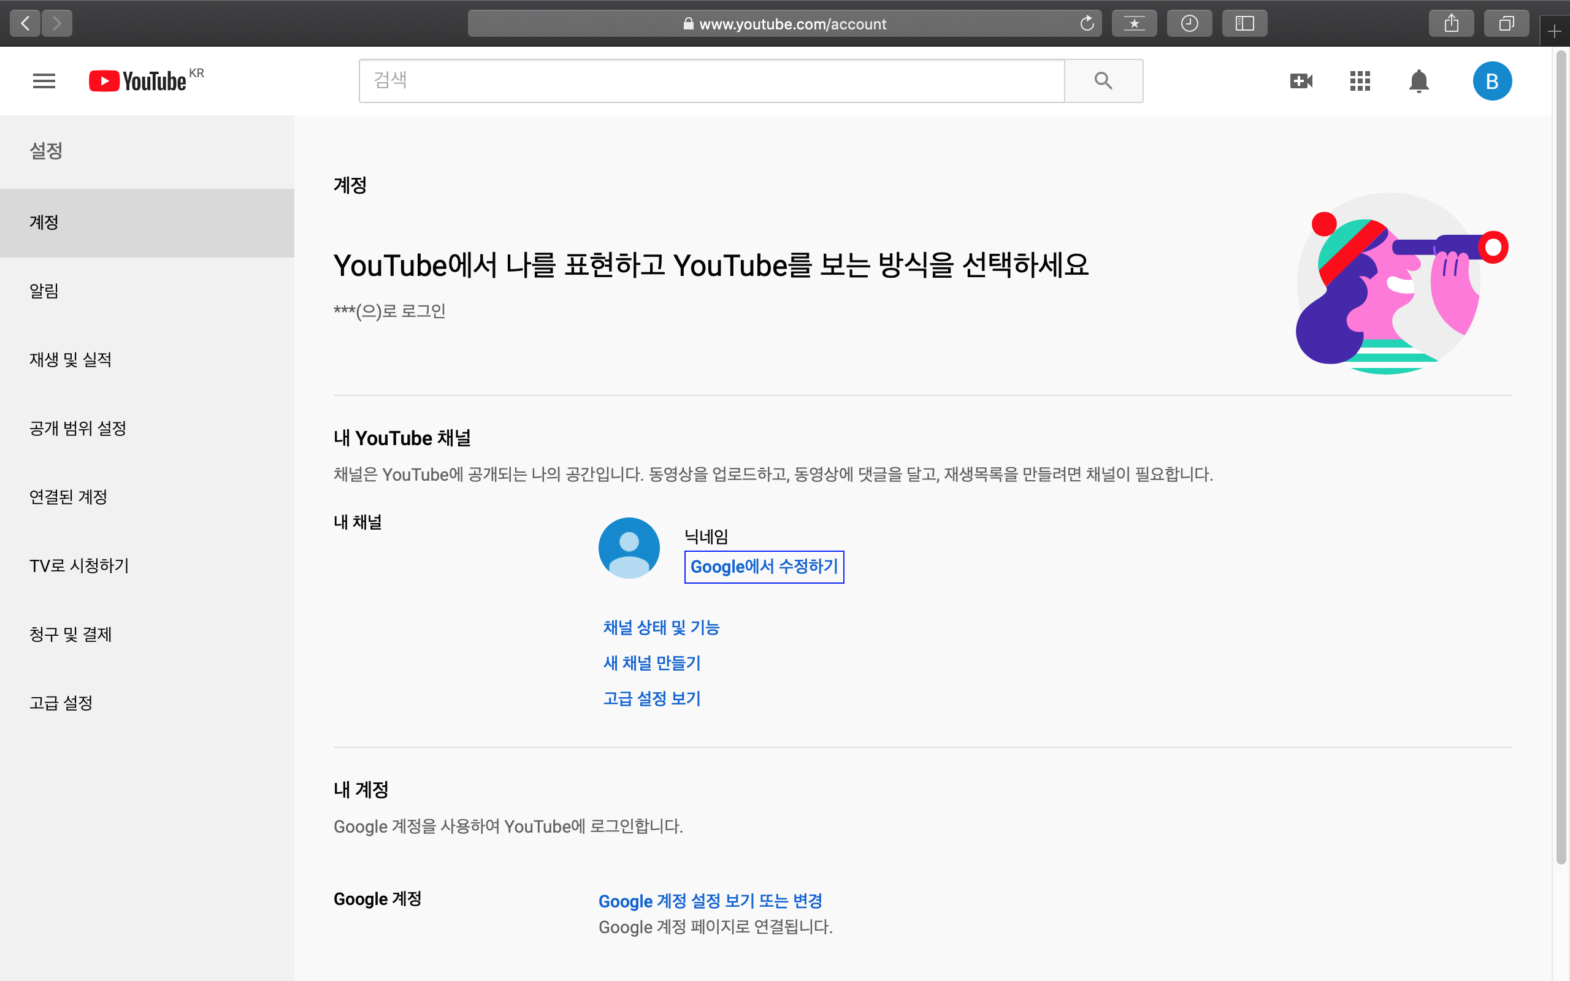
Task: Select 공개 범위 설정 sidebar item
Action: point(78,429)
